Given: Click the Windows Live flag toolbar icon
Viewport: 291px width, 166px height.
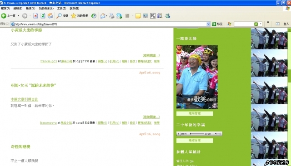Looking at the screenshot, I should point(229,24).
